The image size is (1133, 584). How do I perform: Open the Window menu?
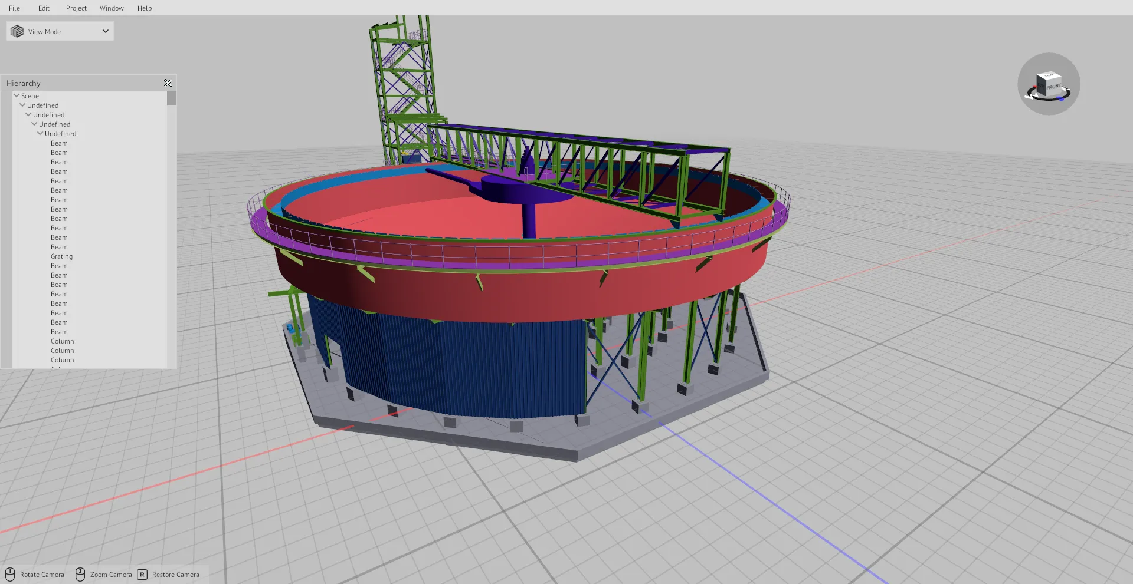[112, 8]
